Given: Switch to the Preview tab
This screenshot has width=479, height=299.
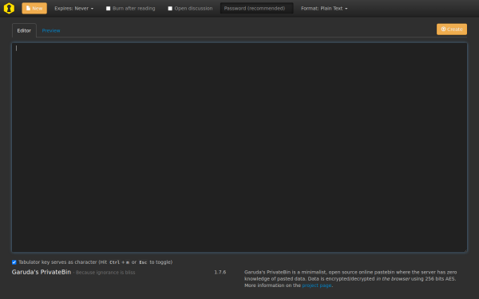Looking at the screenshot, I should coord(51,30).
